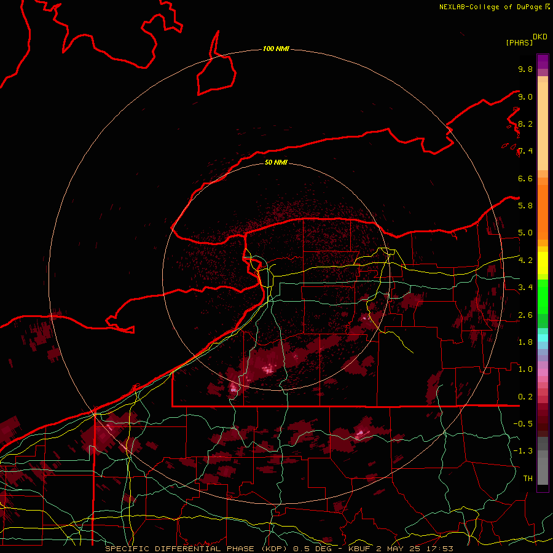This screenshot has width=553, height=553.
Task: Click the 4.2 color scale value
Action: pyautogui.click(x=525, y=261)
